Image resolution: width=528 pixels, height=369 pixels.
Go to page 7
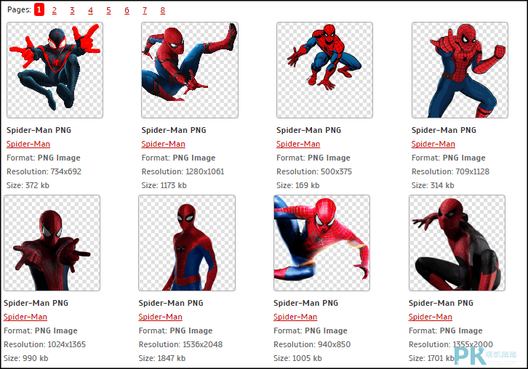click(145, 10)
